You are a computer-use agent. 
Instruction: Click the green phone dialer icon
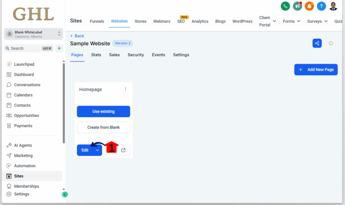click(x=285, y=6)
